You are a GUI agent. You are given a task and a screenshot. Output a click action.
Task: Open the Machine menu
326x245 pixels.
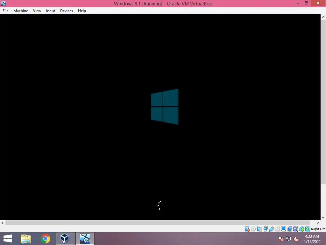(x=21, y=11)
